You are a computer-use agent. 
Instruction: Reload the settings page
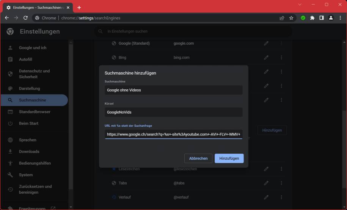[x=25, y=18]
